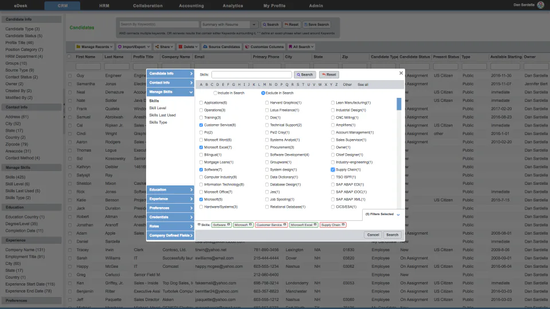Select Summary with Resume dropdown
This screenshot has width=550, height=309.
coord(229,25)
